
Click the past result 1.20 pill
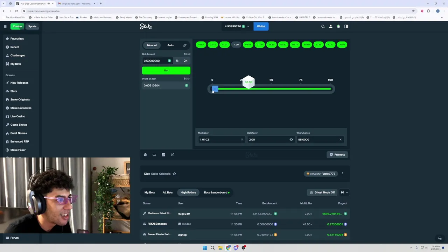[x=236, y=44]
